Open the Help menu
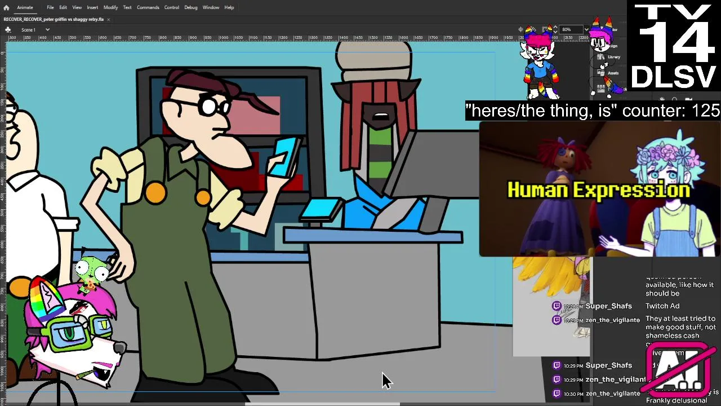 (229, 7)
